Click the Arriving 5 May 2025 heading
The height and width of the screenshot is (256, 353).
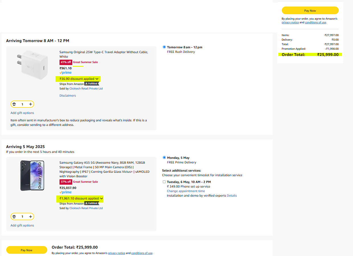click(x=25, y=147)
